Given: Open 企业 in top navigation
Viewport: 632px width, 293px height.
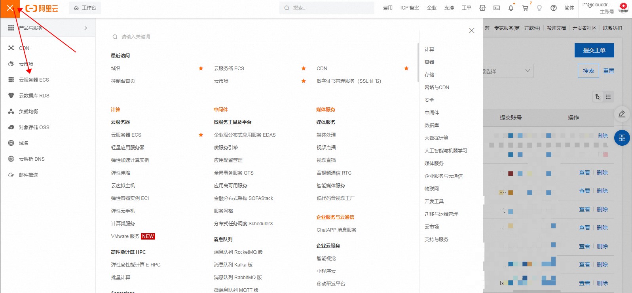Looking at the screenshot, I should pos(432,8).
